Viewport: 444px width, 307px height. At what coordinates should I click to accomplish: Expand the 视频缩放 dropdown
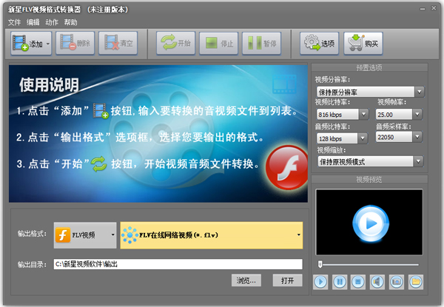pos(418,161)
